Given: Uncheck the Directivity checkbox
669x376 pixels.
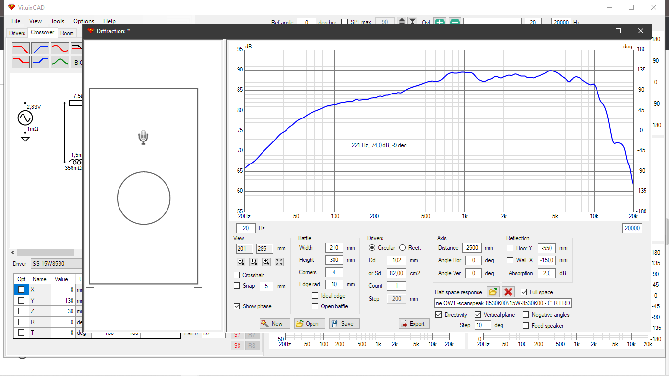Looking at the screenshot, I should (438, 315).
